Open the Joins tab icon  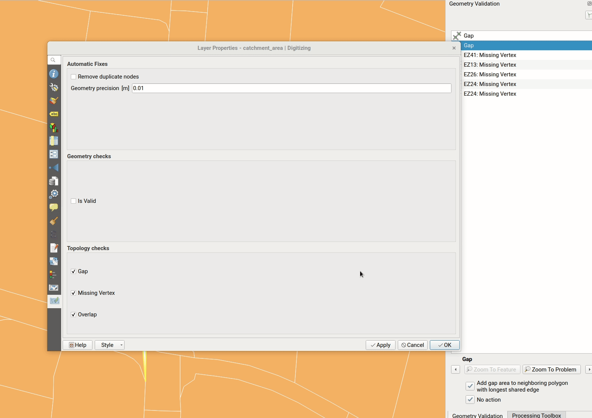tap(54, 167)
